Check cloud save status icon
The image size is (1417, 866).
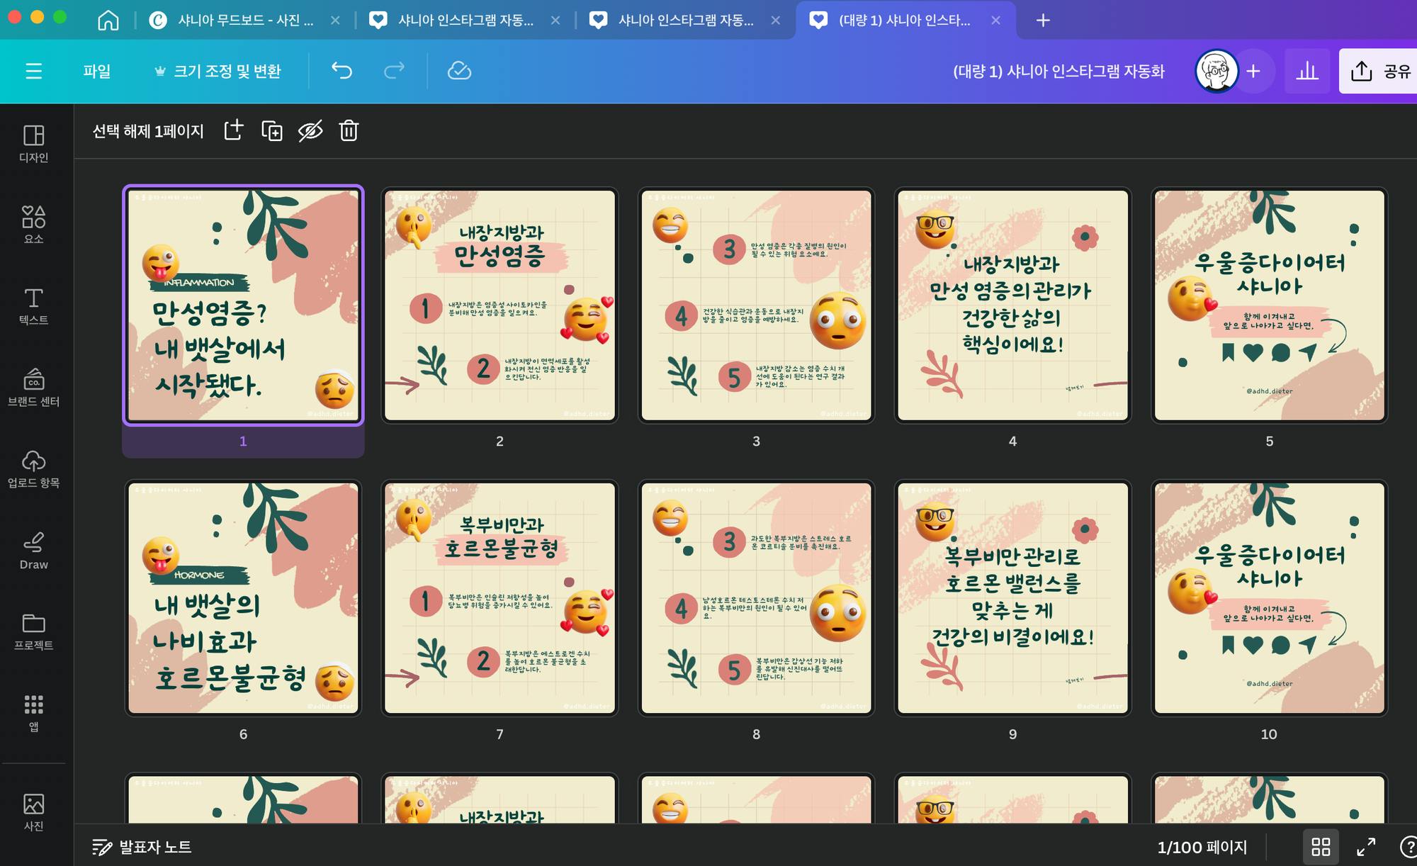[459, 71]
